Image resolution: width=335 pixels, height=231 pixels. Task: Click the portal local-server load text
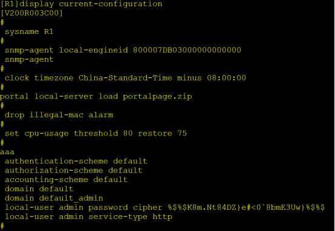pos(59,97)
